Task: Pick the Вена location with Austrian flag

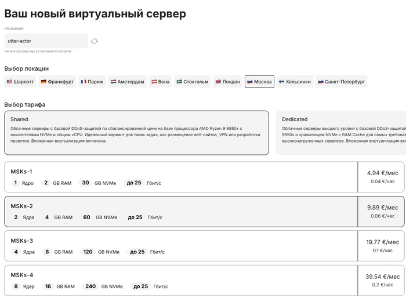Action: [x=161, y=82]
